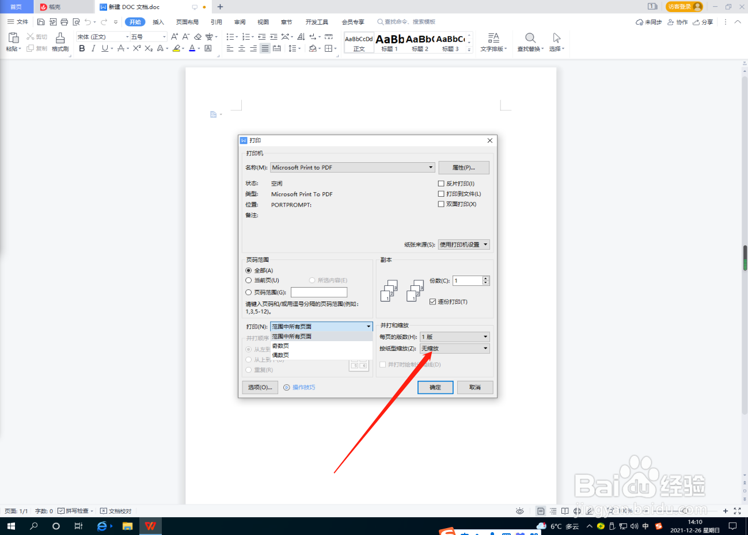Image resolution: width=748 pixels, height=535 pixels.
Task: Select the Format Painter brush (格式刷)
Action: pyautogui.click(x=60, y=41)
